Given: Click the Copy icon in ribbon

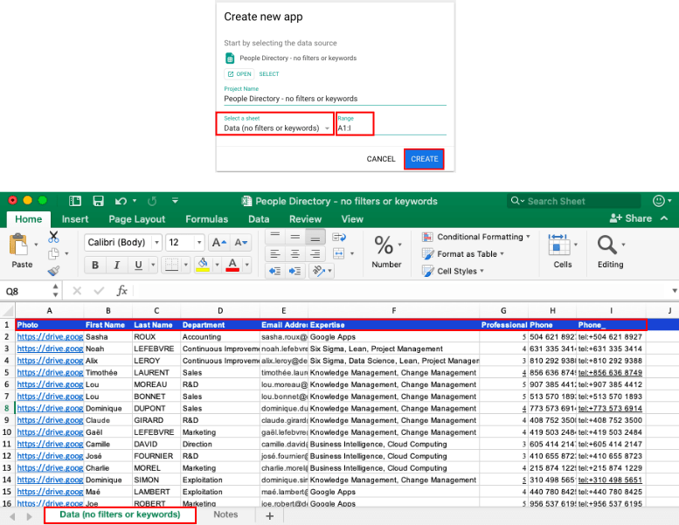Looking at the screenshot, I should coord(53,253).
